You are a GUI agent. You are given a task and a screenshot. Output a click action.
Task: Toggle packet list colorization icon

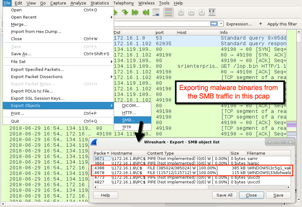(169, 13)
